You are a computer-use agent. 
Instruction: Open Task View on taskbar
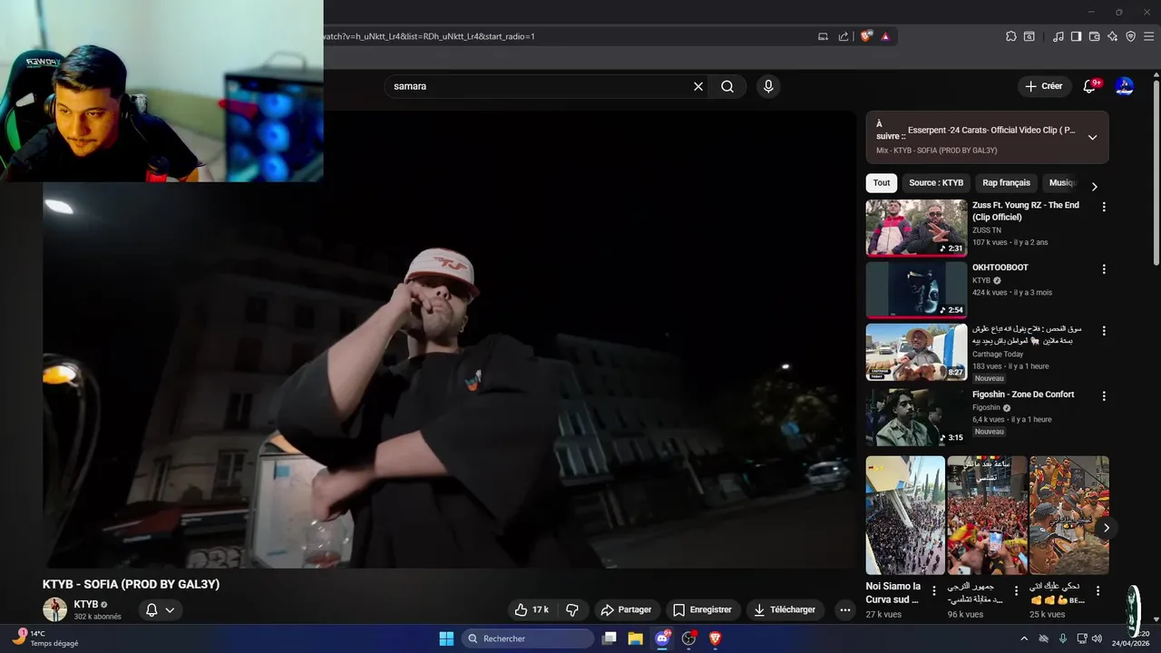610,638
